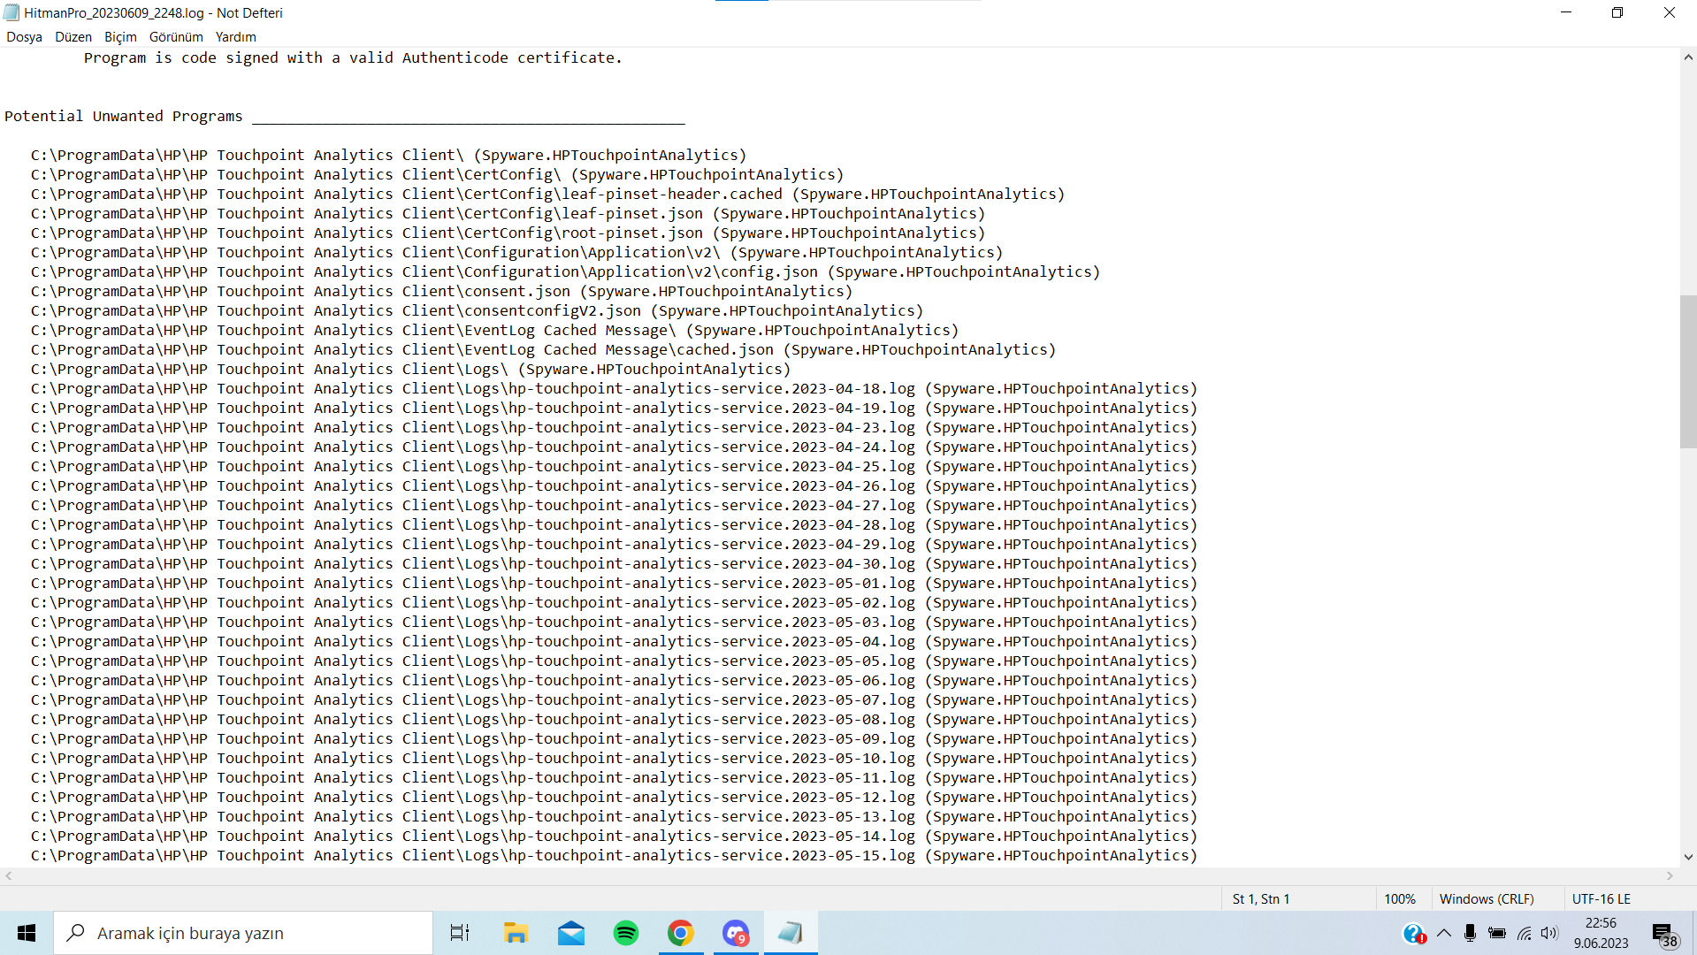Click the line ending with leaf-pinset-header.cached
The image size is (1697, 955).
pyautogui.click(x=548, y=194)
